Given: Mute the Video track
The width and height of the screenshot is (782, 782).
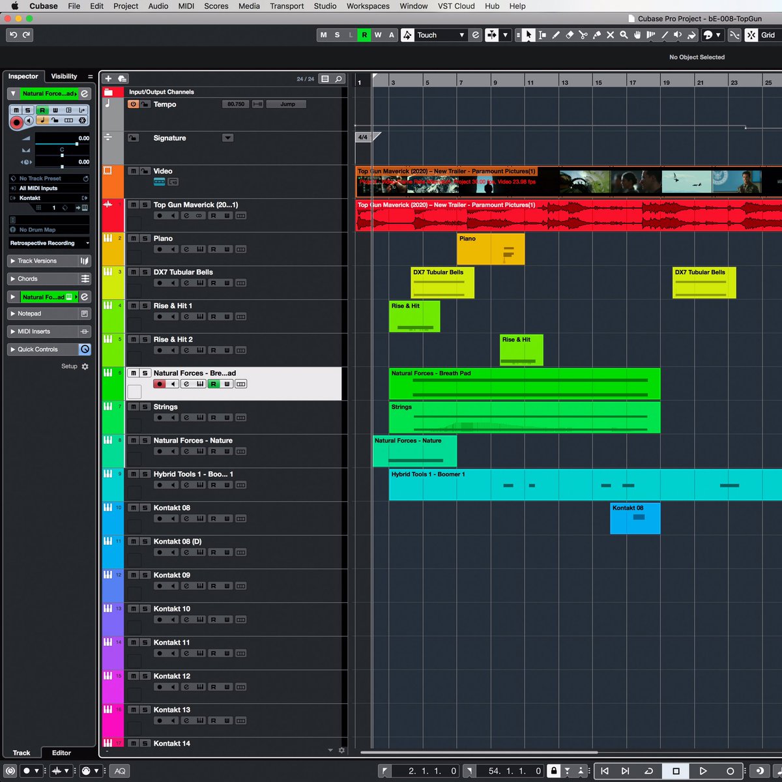Looking at the screenshot, I should [x=133, y=171].
